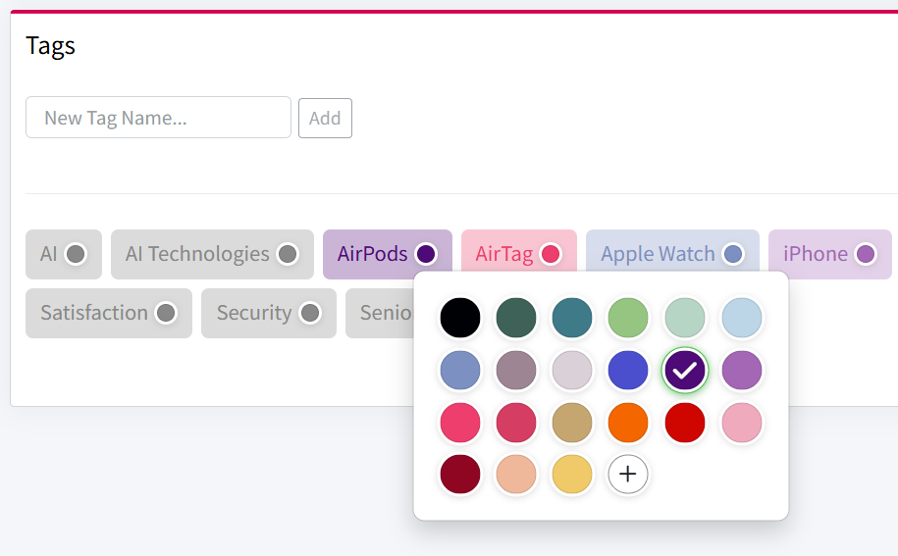Screen dimensions: 898x556
Task: Pick the light blue color swatch
Action: (742, 318)
